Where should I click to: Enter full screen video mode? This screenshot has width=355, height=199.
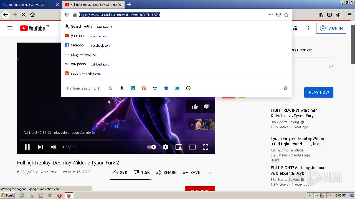tap(206, 147)
